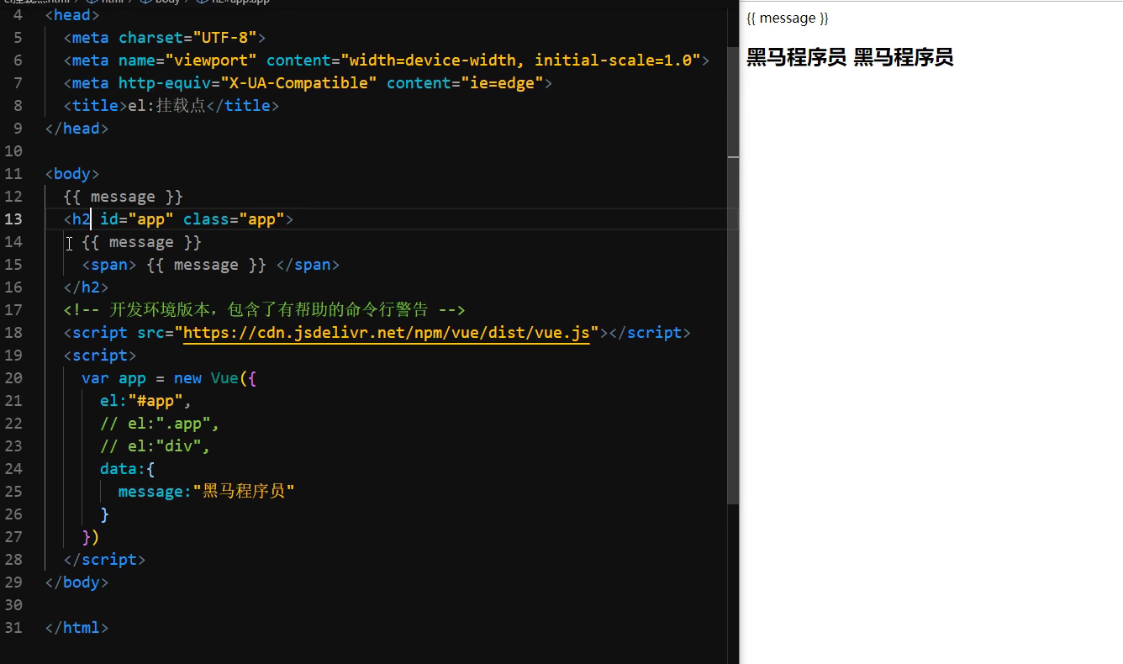
Task: Place cursor on the opening <head> tag
Action: [72, 15]
